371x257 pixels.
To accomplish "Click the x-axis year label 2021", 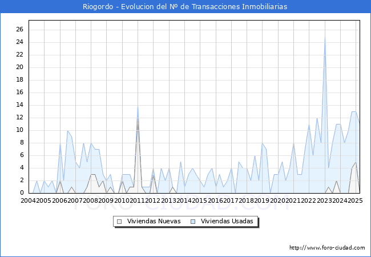I will tap(293, 200).
